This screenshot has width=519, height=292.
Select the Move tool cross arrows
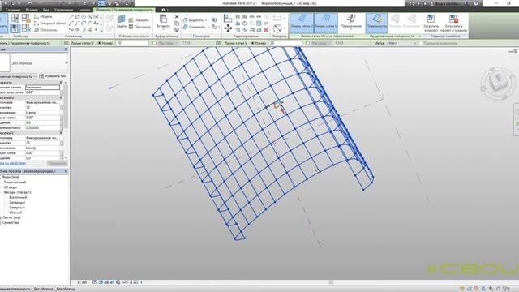tap(228, 28)
